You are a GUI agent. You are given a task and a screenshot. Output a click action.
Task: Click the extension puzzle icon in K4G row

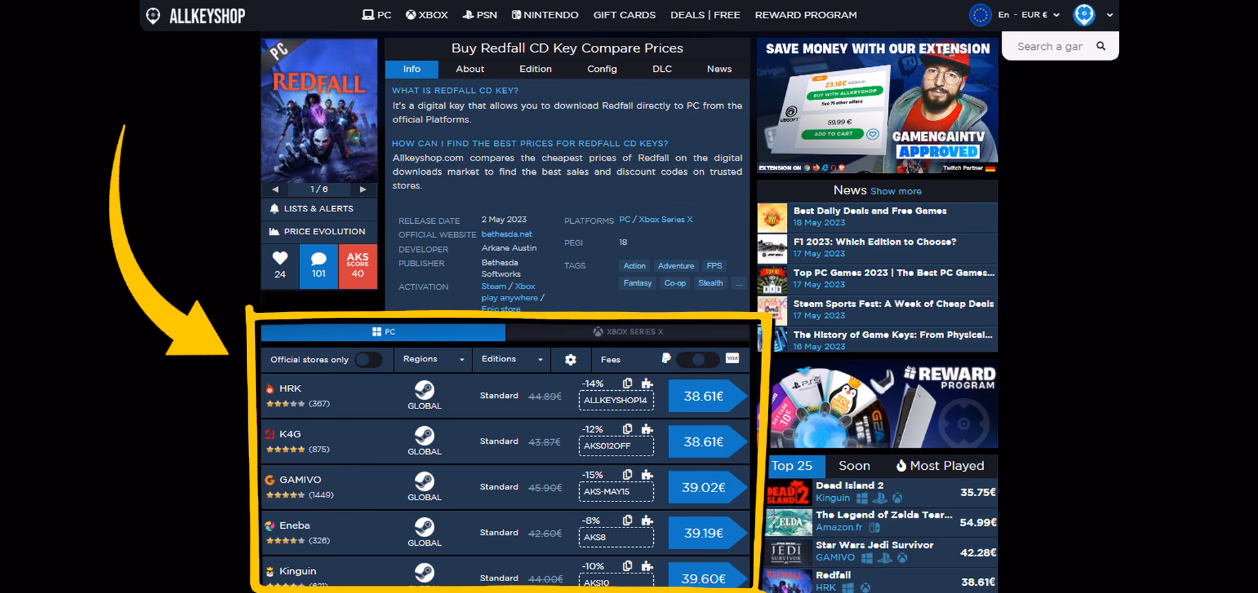(647, 429)
